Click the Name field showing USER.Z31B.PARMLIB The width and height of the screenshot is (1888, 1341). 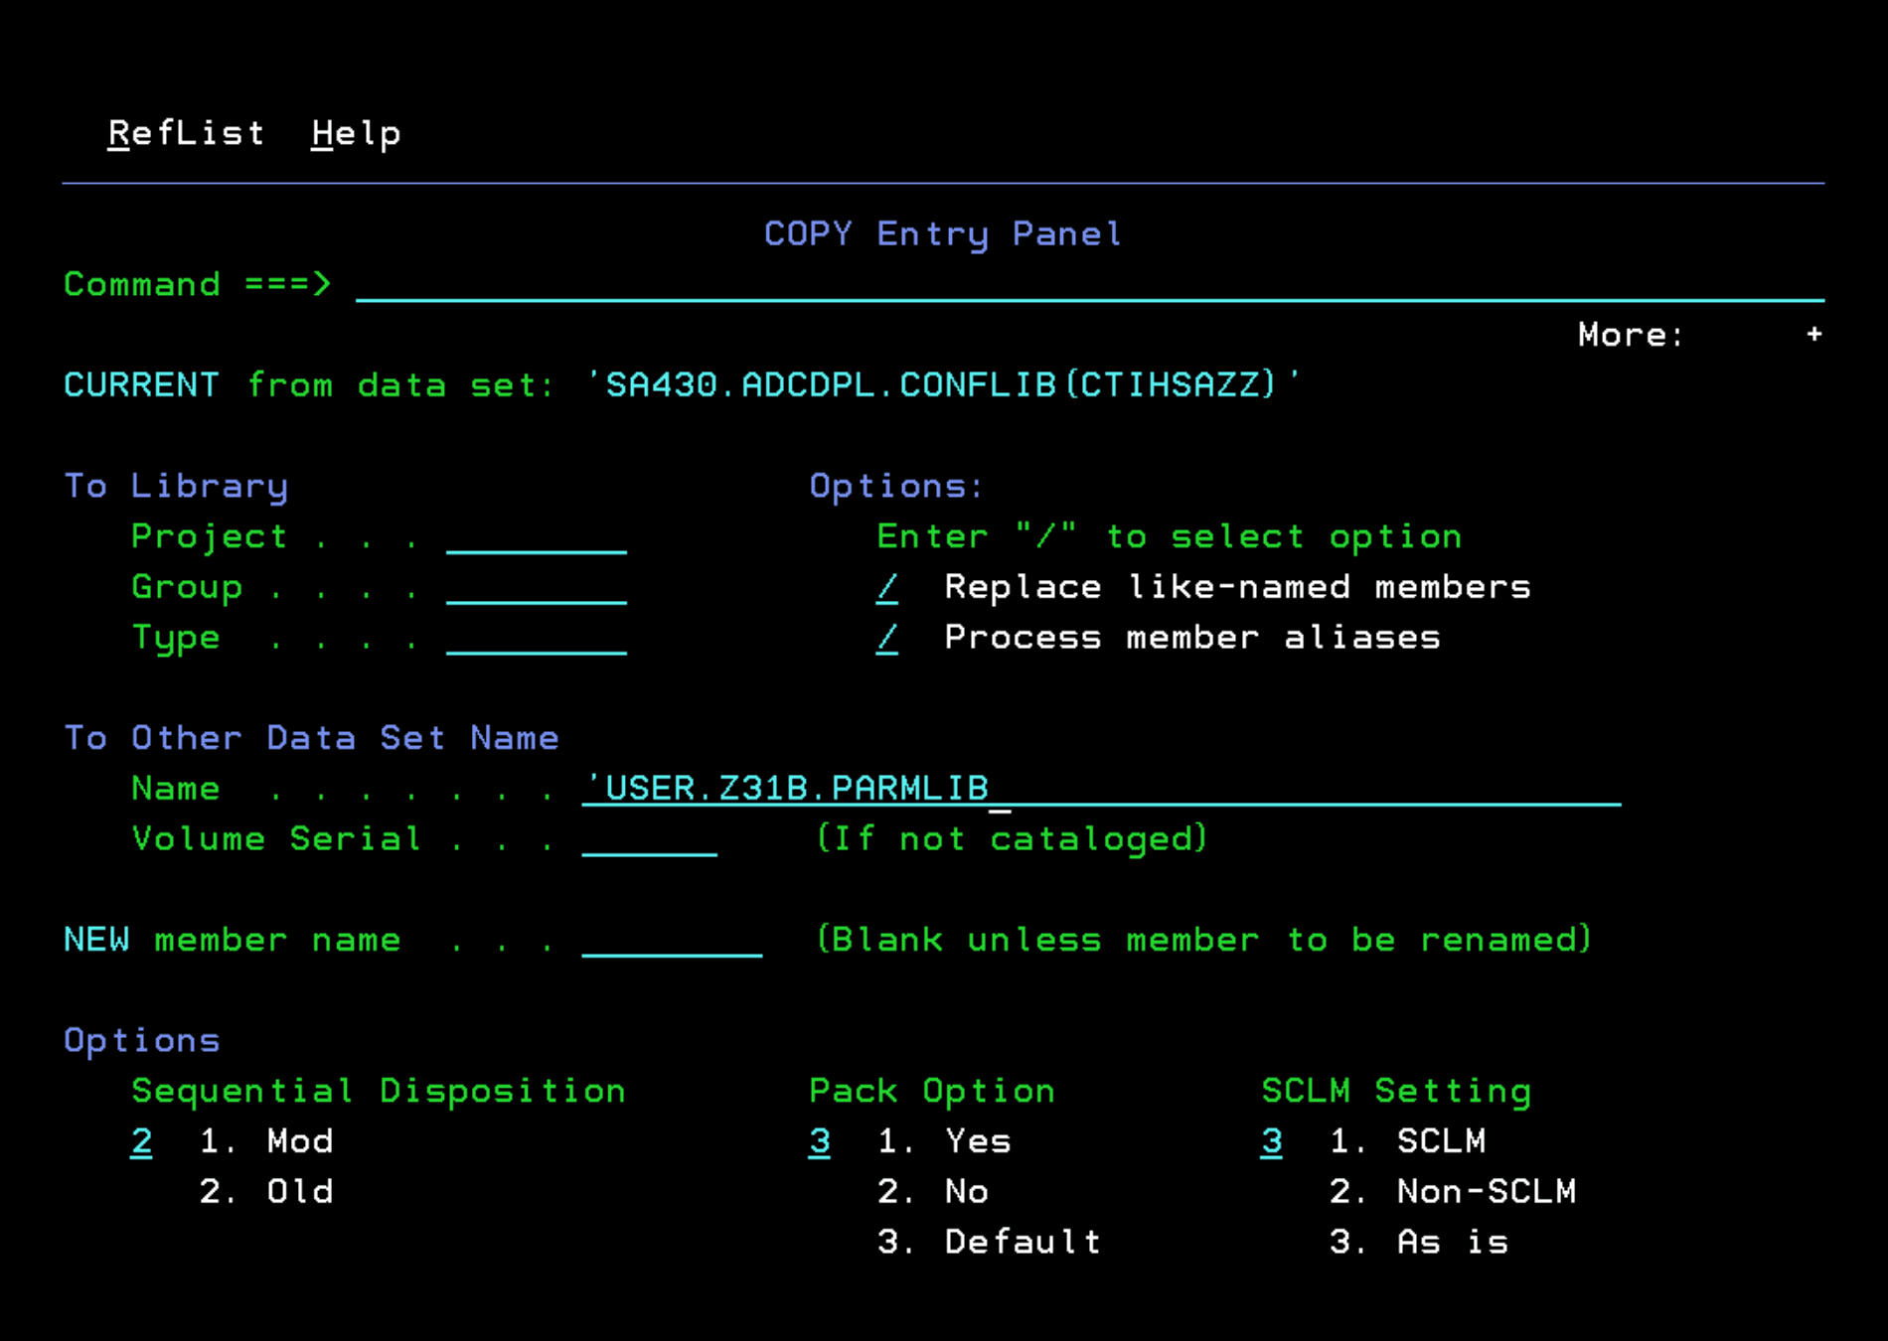795,788
